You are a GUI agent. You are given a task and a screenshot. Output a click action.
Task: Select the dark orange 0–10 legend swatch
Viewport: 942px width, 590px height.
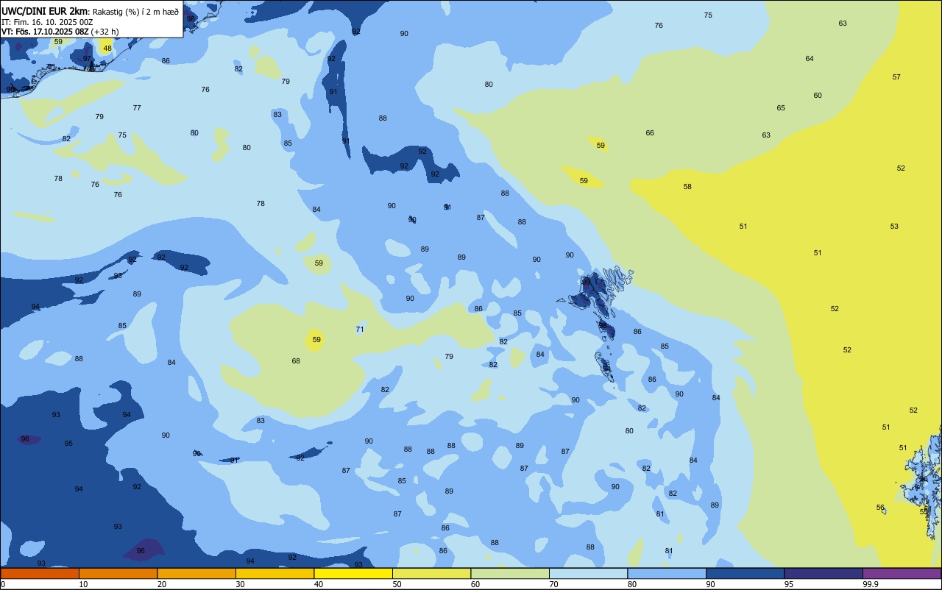(x=40, y=573)
